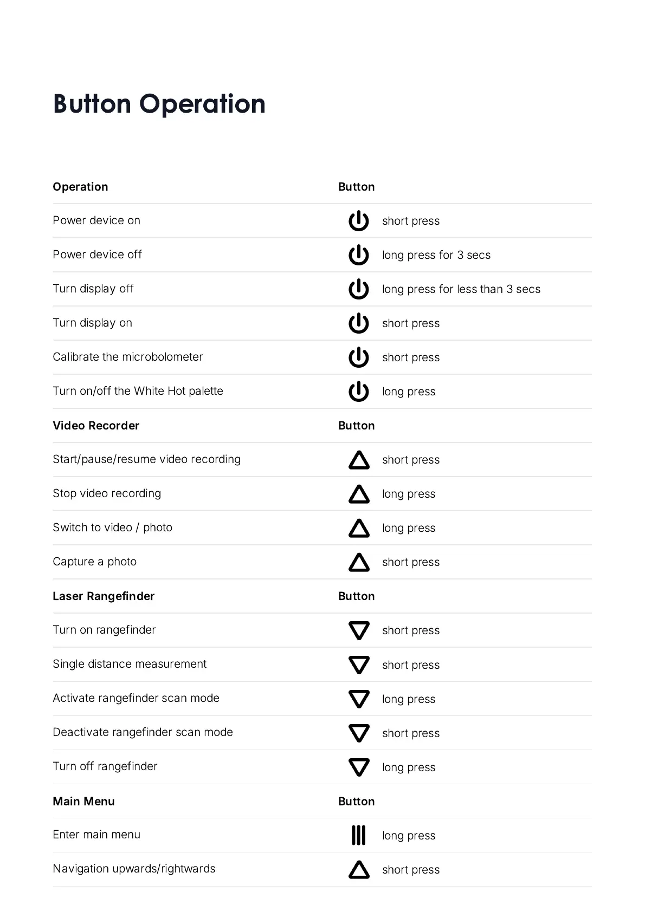
Task: Click the text 'long press for 3 secs'
Action: 436,255
